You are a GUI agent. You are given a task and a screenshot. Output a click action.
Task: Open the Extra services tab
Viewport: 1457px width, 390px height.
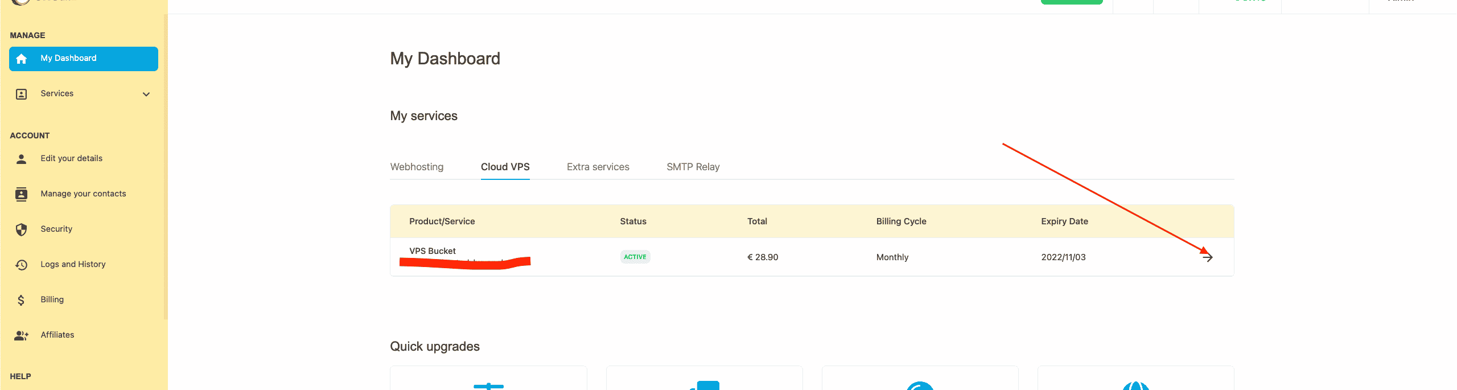[598, 167]
